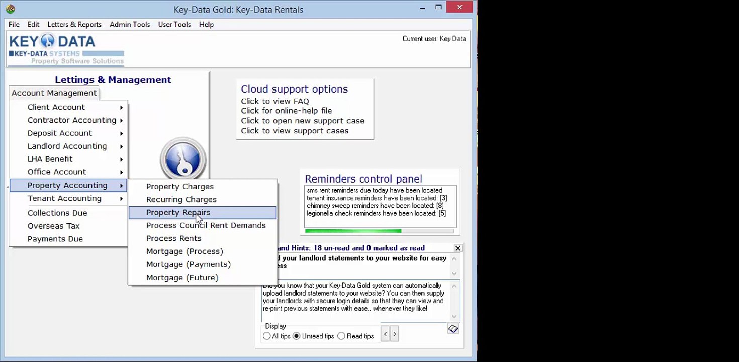This screenshot has height=362, width=739.
Task: Select Mortgage (Payments) in the submenu
Action: click(x=203, y=265)
